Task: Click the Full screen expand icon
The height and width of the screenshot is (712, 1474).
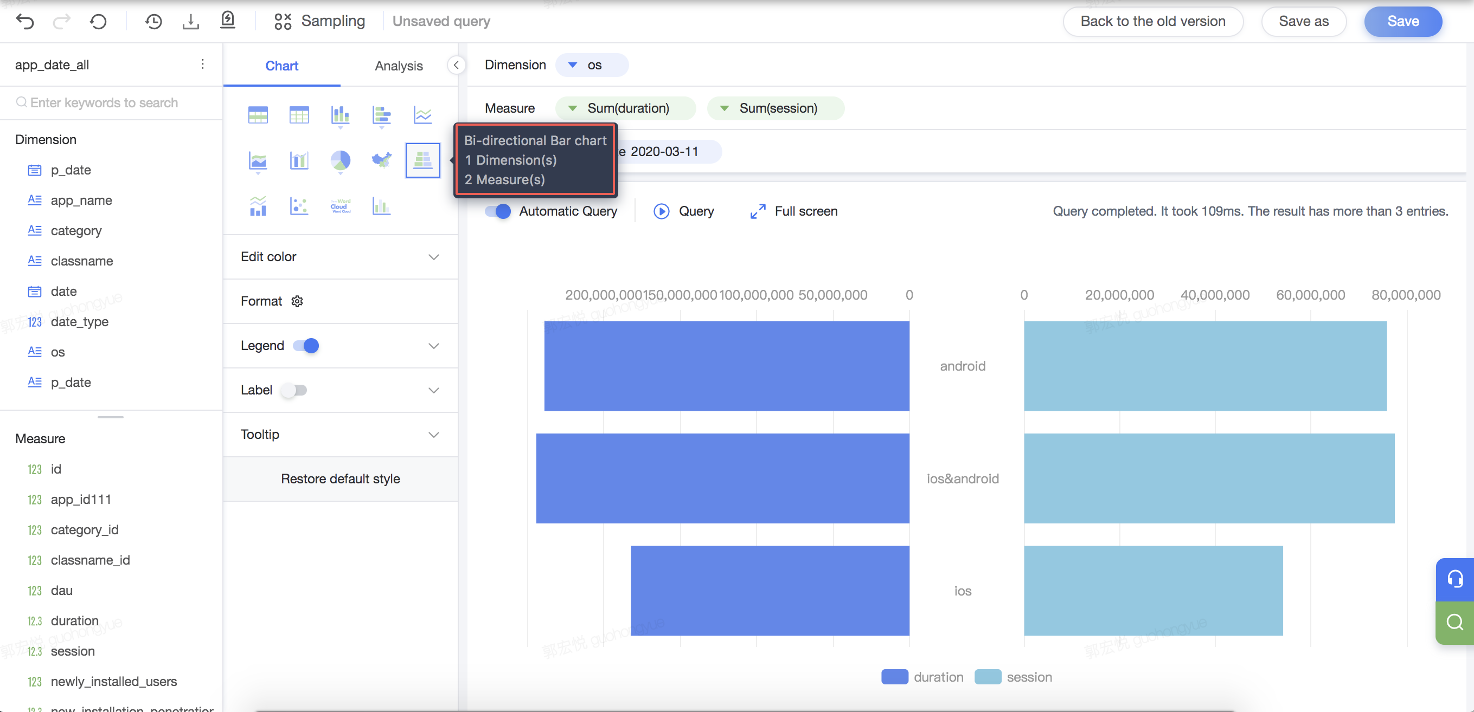Action: pyautogui.click(x=758, y=211)
